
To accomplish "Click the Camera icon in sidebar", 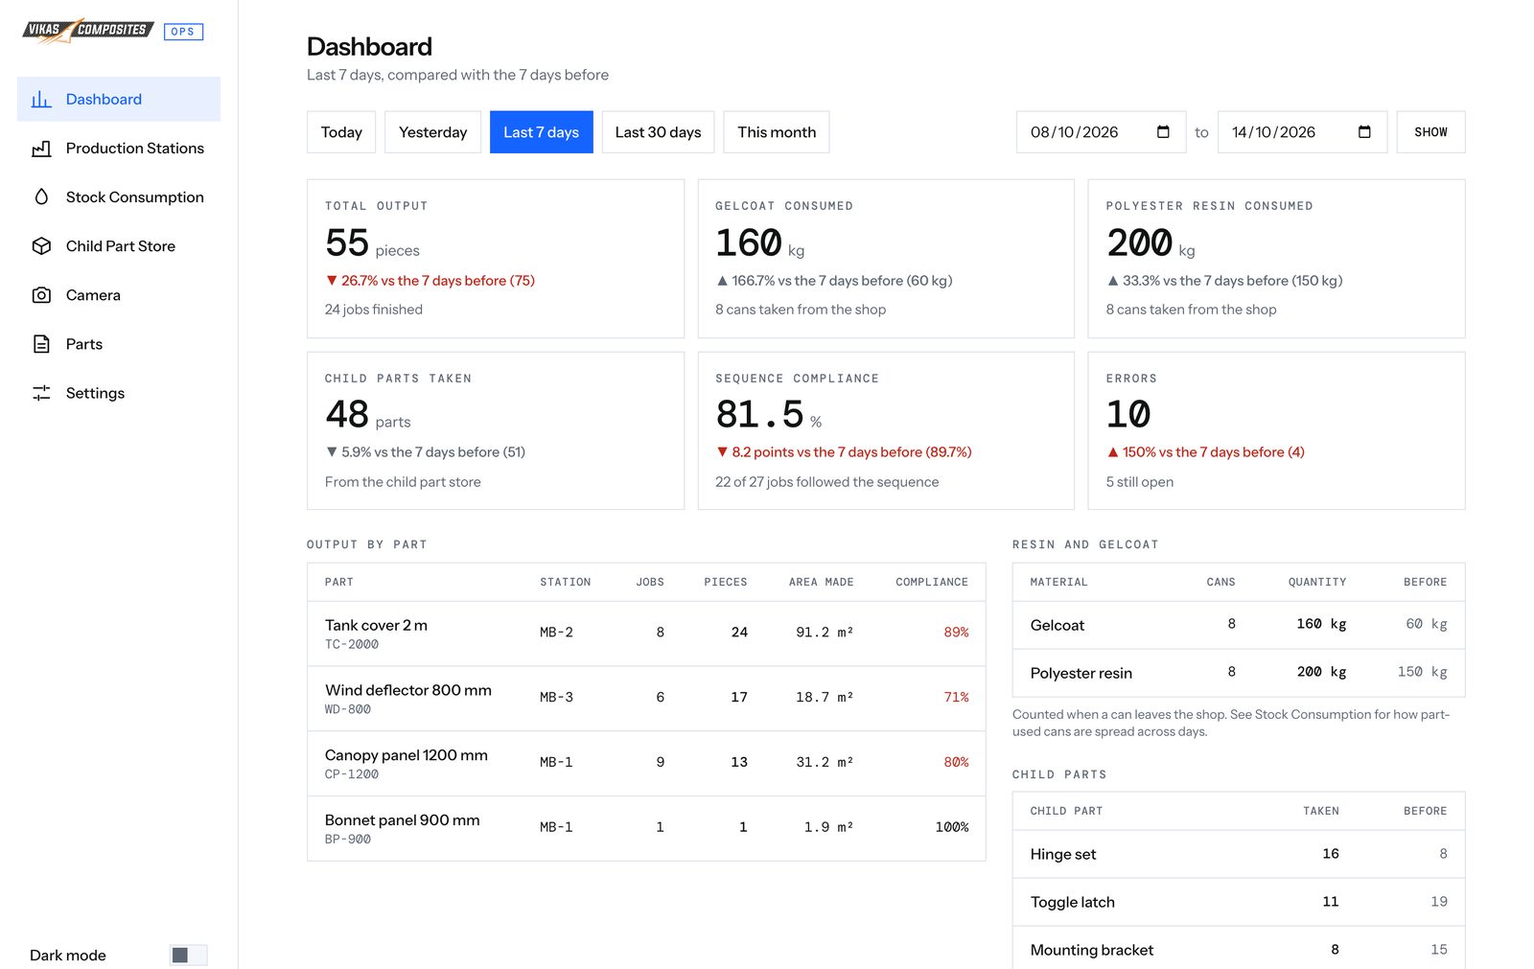I will tap(41, 295).
